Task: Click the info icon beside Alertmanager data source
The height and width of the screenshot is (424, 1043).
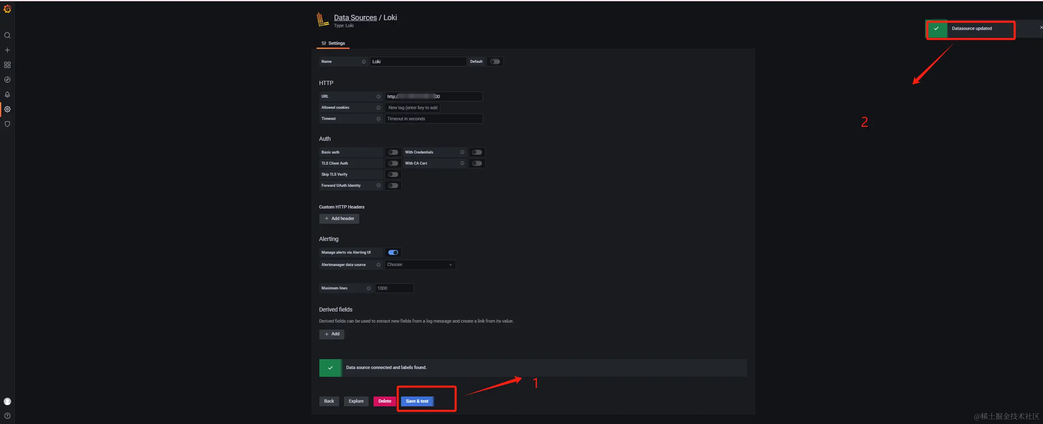Action: (x=378, y=265)
